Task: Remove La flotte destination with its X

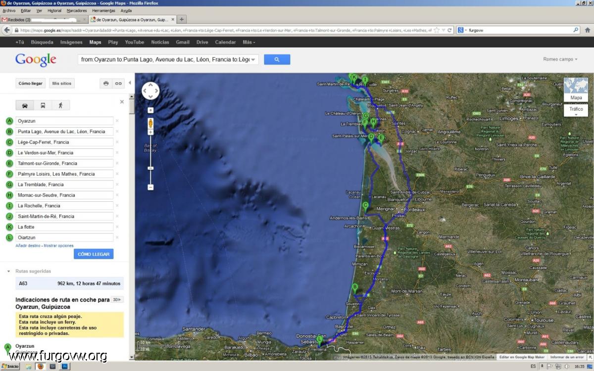Action: [117, 227]
